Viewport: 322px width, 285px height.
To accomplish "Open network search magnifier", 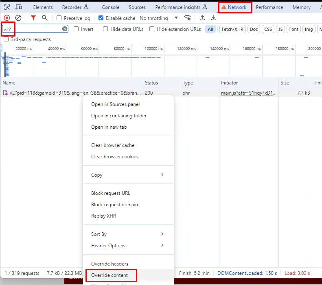I will (x=44, y=18).
